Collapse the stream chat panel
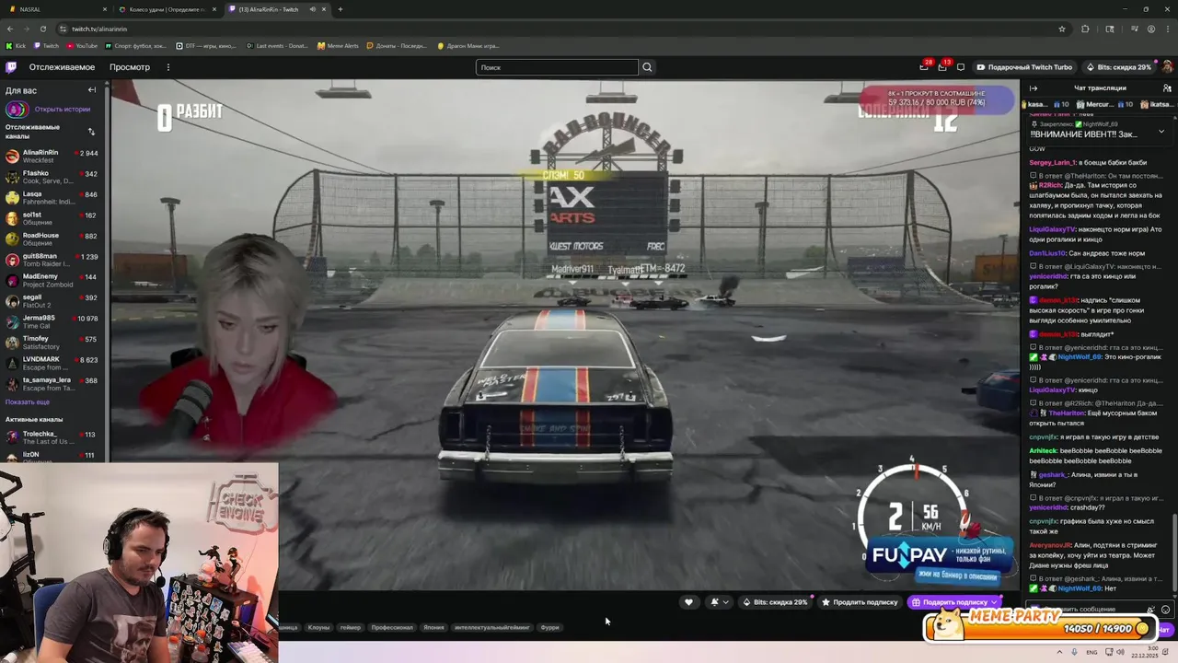The image size is (1178, 663). pyautogui.click(x=1034, y=88)
